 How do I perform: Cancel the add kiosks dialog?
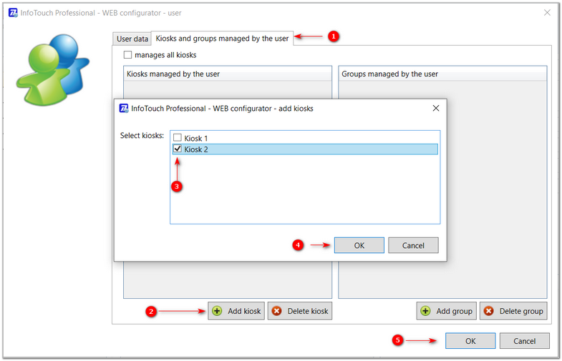(413, 245)
